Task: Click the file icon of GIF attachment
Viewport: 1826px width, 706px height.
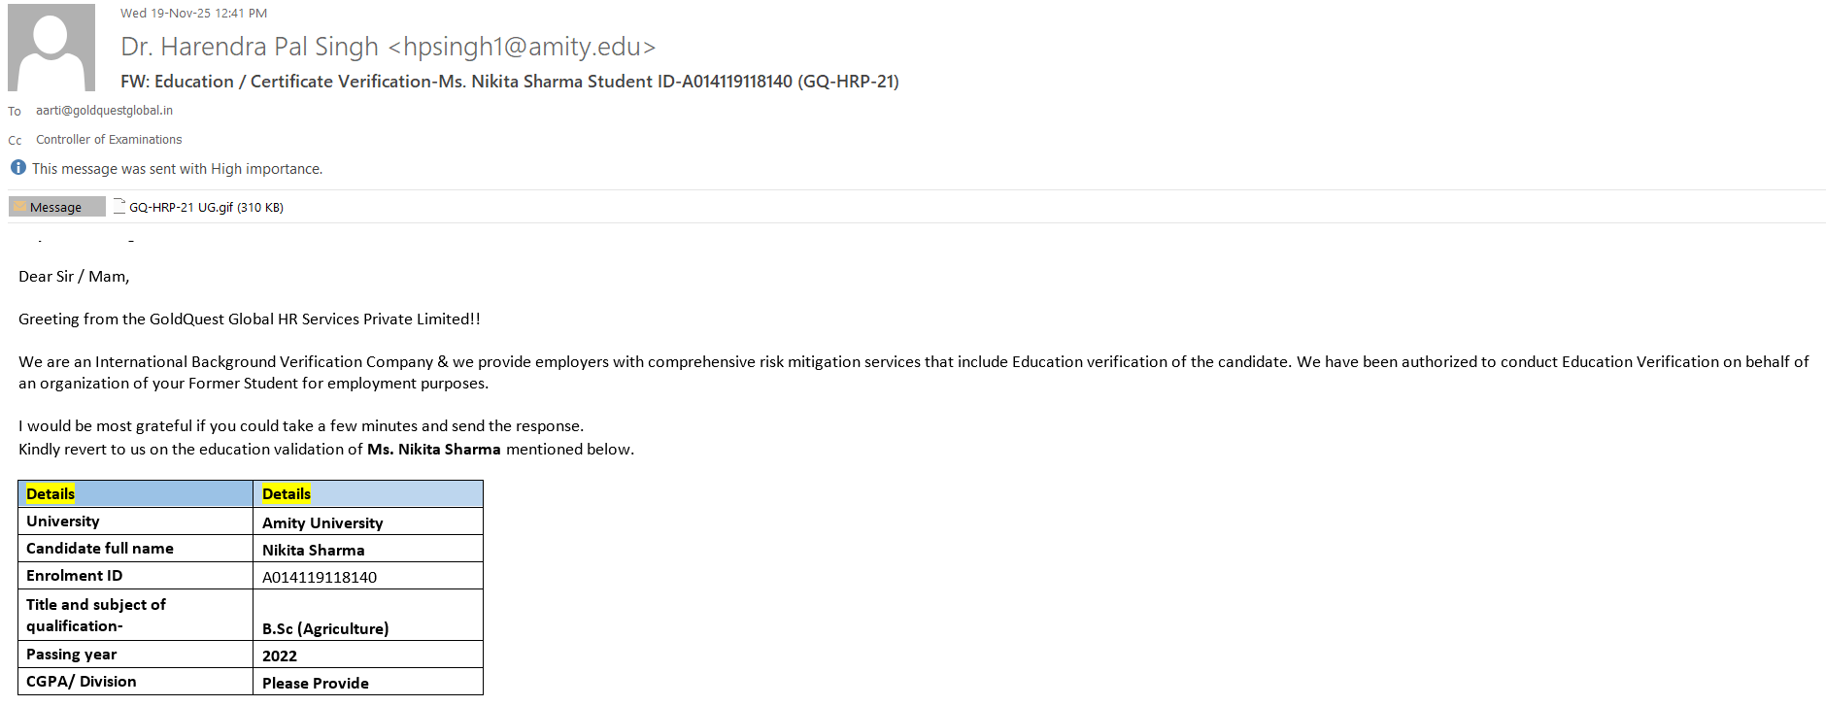Action: [x=119, y=206]
